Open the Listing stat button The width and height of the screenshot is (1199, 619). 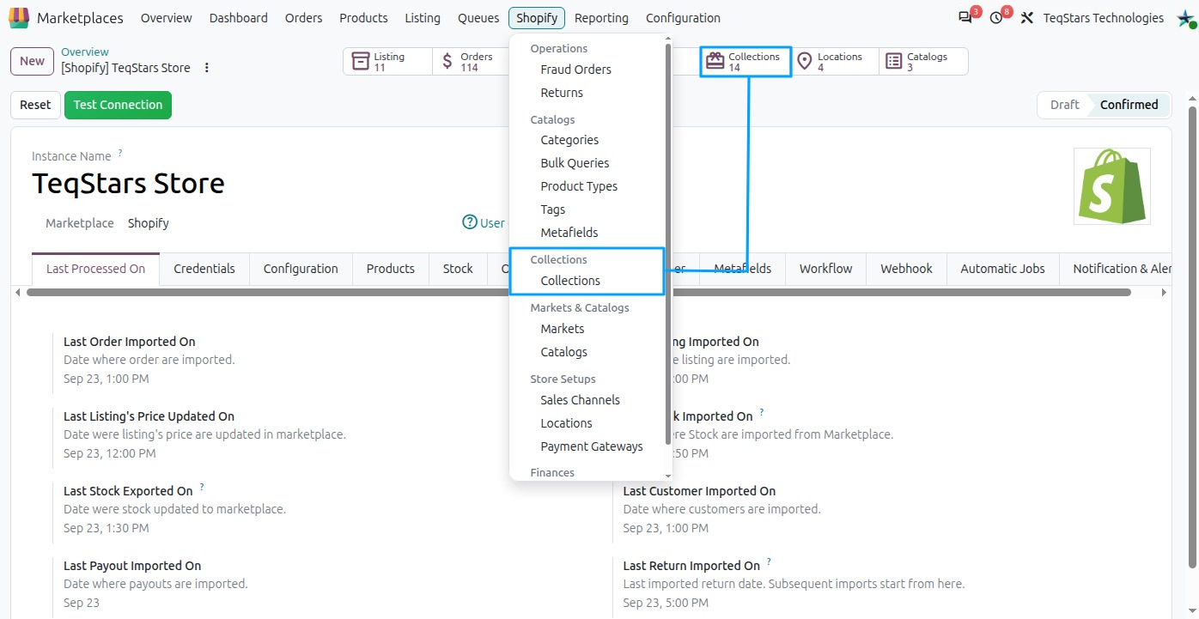tap(388, 61)
